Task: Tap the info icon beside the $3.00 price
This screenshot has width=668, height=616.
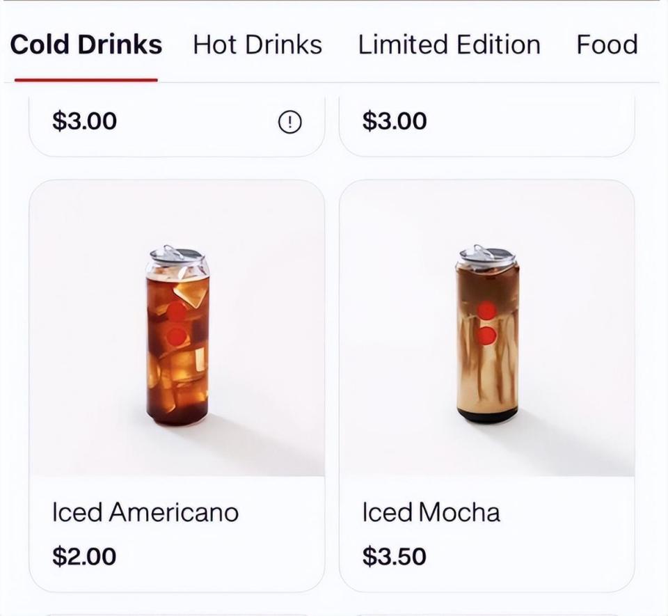Action: (x=289, y=123)
